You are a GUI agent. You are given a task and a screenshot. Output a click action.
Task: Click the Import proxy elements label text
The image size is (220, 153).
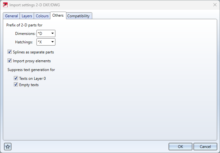coord(32,61)
